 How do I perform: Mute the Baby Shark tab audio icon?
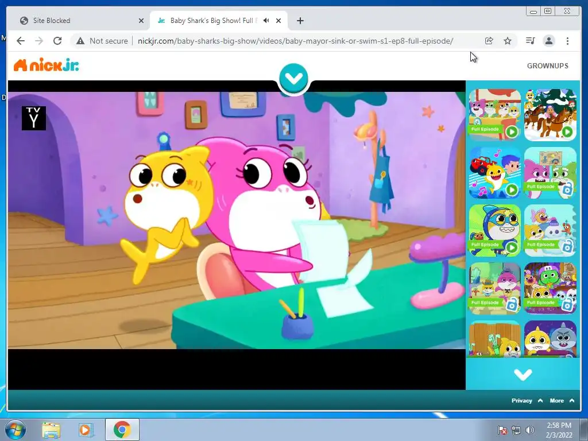tap(266, 21)
